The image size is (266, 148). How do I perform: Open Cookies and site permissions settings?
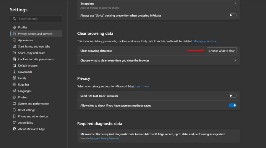point(36,59)
